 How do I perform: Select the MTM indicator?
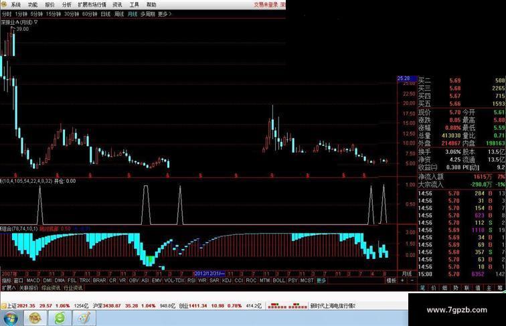point(264,280)
